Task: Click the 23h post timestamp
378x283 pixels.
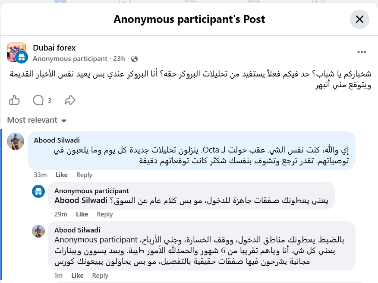Action: pos(119,59)
